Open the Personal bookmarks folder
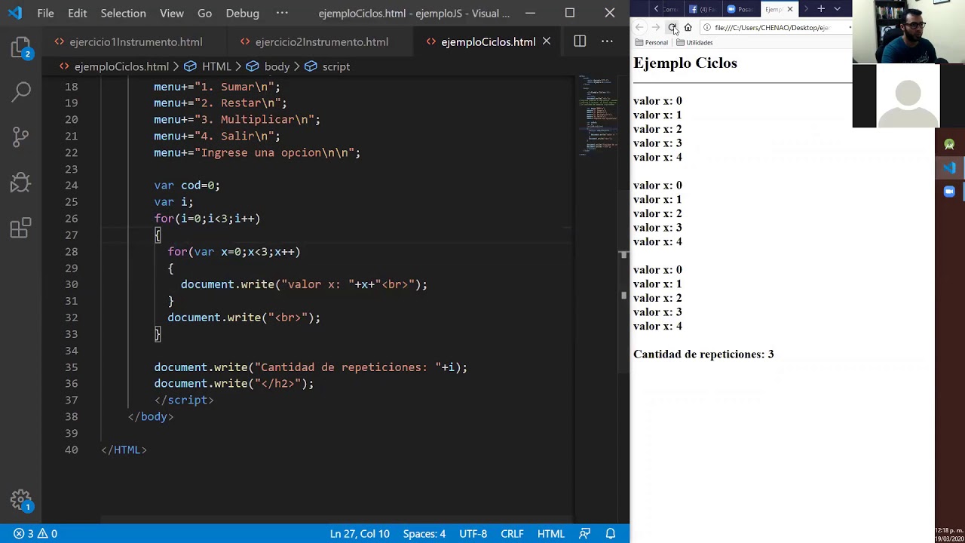Screen dimensions: 965x543 tap(652, 42)
